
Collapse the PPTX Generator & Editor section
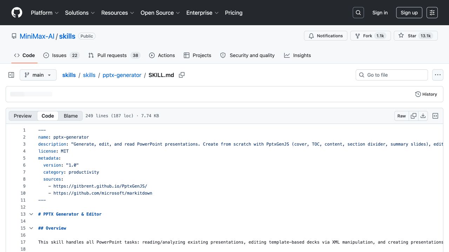(31, 214)
